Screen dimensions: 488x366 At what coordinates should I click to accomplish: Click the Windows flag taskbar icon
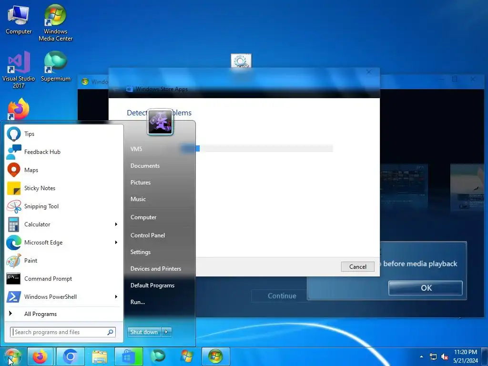187,356
